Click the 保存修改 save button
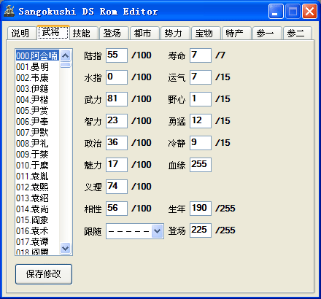Viewport: 321px width, 299px height. tap(44, 274)
